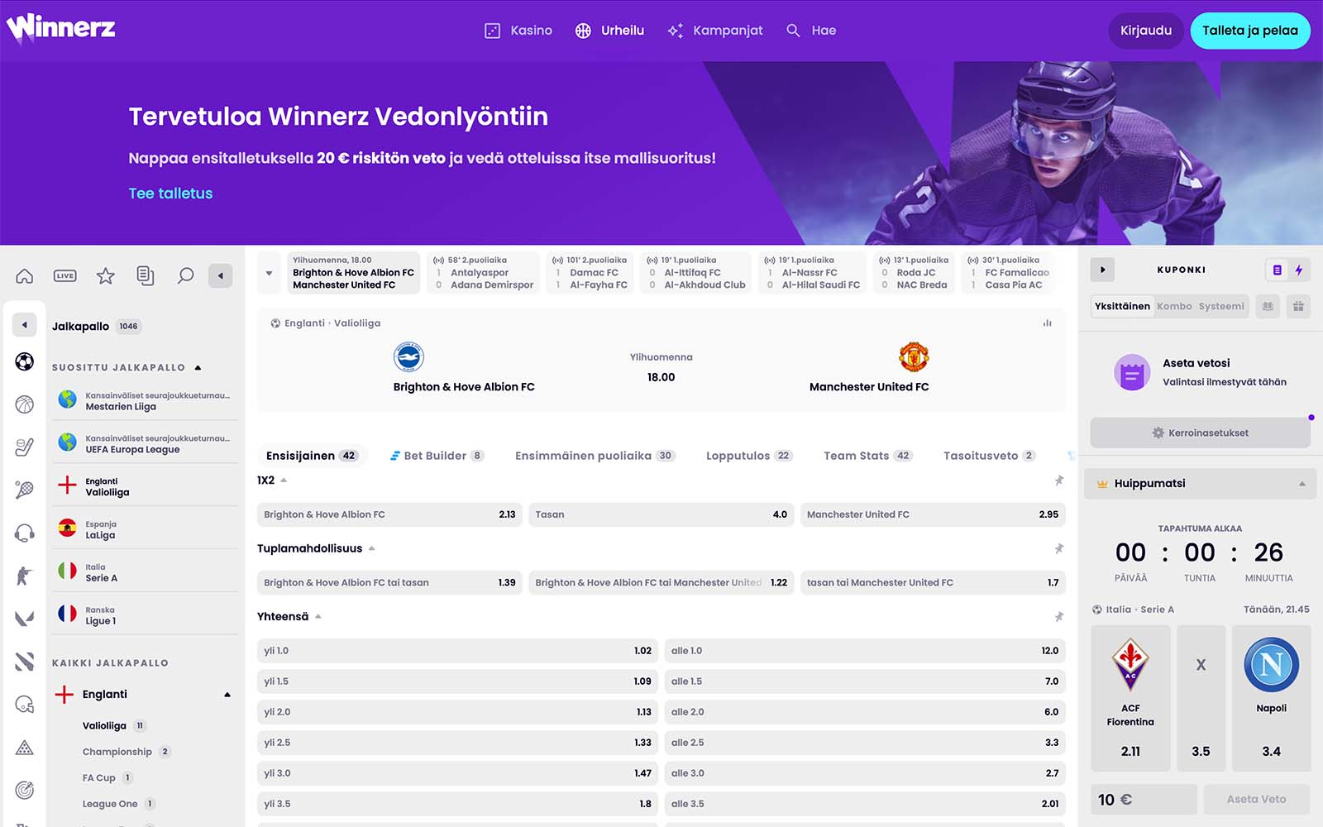1323x827 pixels.
Task: Select Kombo bet type
Action: point(1174,306)
